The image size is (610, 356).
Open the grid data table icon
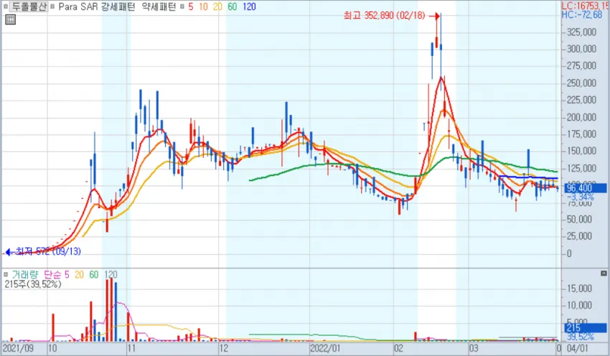tap(11, 19)
